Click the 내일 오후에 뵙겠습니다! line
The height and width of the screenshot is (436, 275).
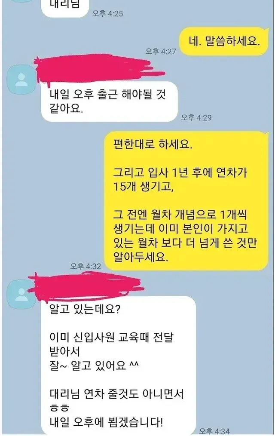pyautogui.click(x=106, y=422)
